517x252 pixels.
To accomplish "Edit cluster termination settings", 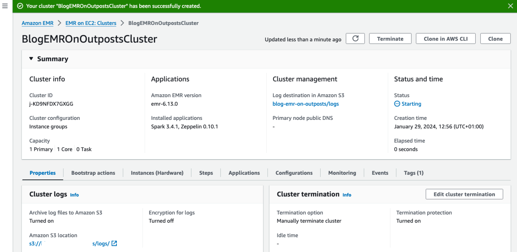I will pyautogui.click(x=464, y=194).
